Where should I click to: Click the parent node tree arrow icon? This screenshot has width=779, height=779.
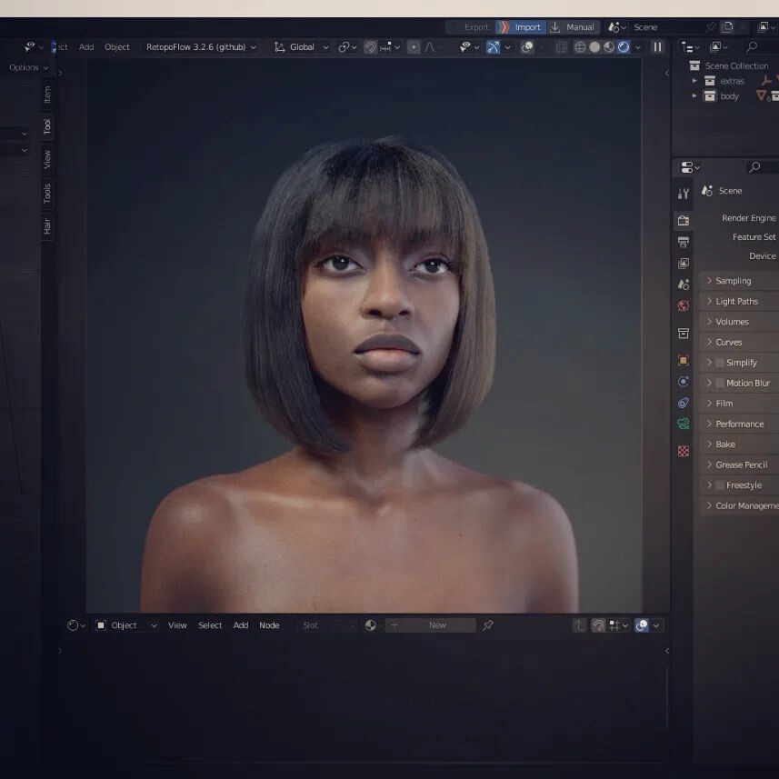click(579, 625)
